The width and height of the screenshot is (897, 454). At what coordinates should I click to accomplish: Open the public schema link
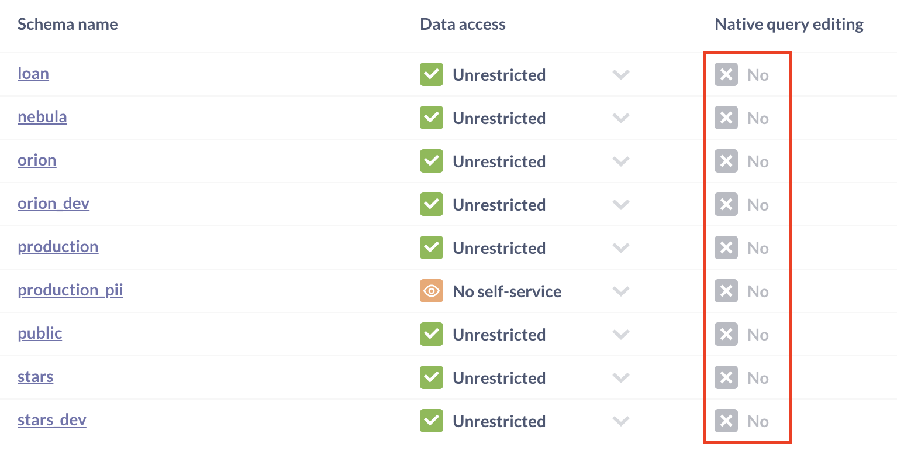tap(40, 333)
